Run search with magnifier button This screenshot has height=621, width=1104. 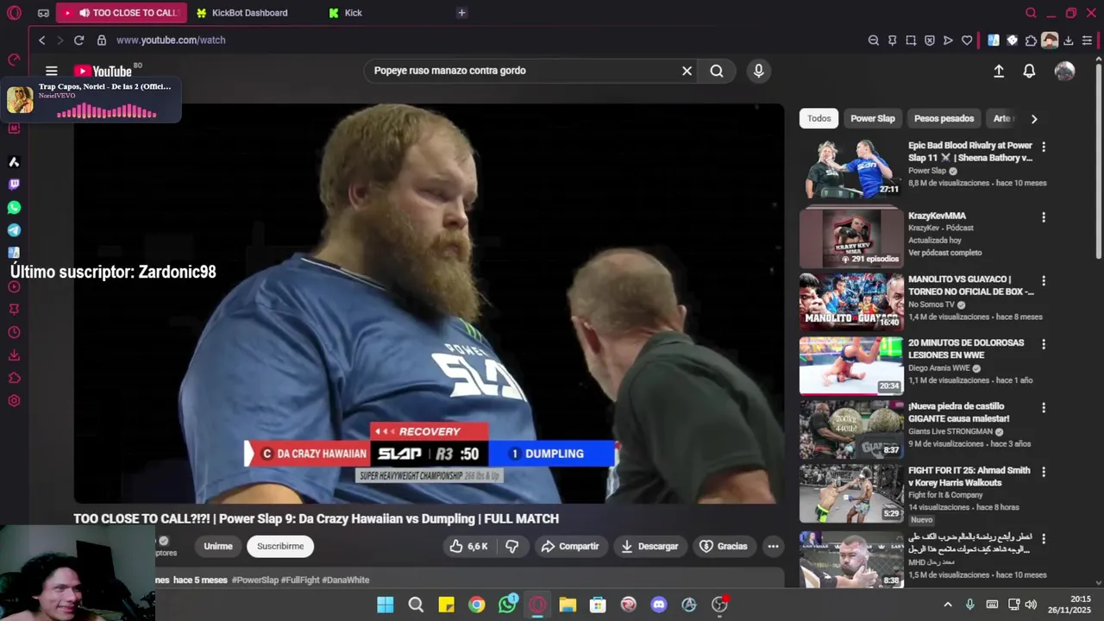717,71
